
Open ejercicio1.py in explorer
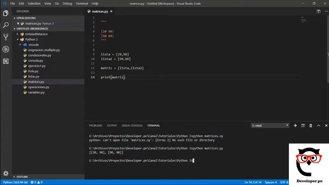pos(36,66)
